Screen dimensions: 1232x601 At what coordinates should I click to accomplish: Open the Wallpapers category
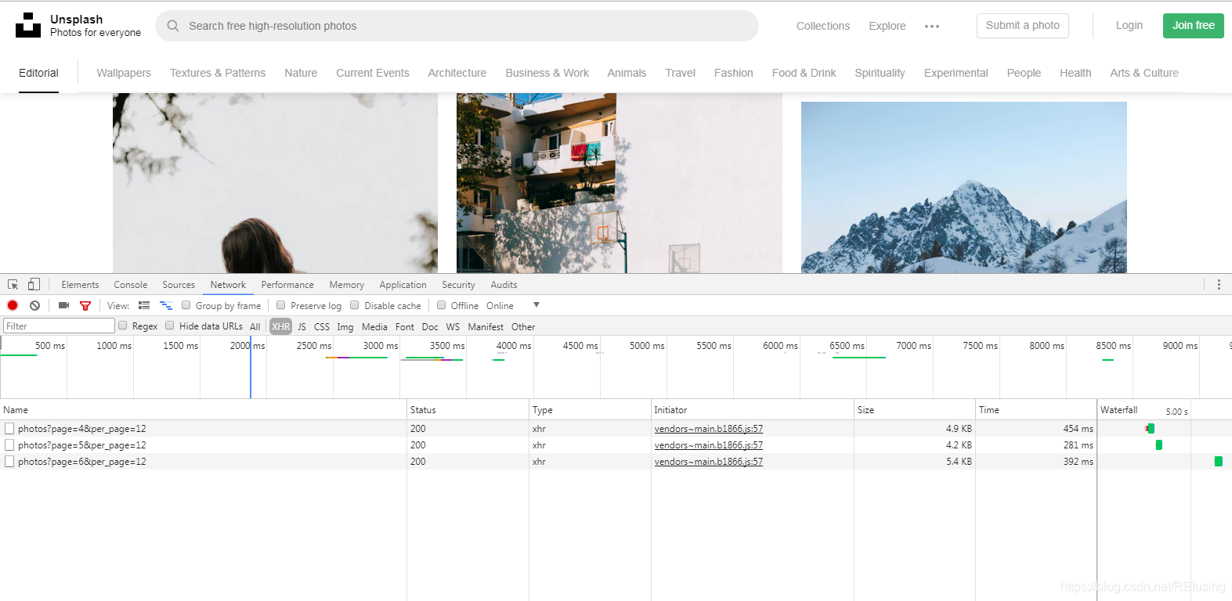(124, 73)
